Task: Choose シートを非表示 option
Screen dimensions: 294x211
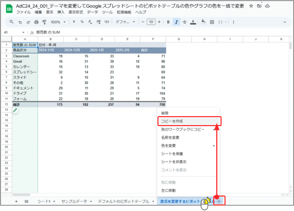Action: point(188,162)
